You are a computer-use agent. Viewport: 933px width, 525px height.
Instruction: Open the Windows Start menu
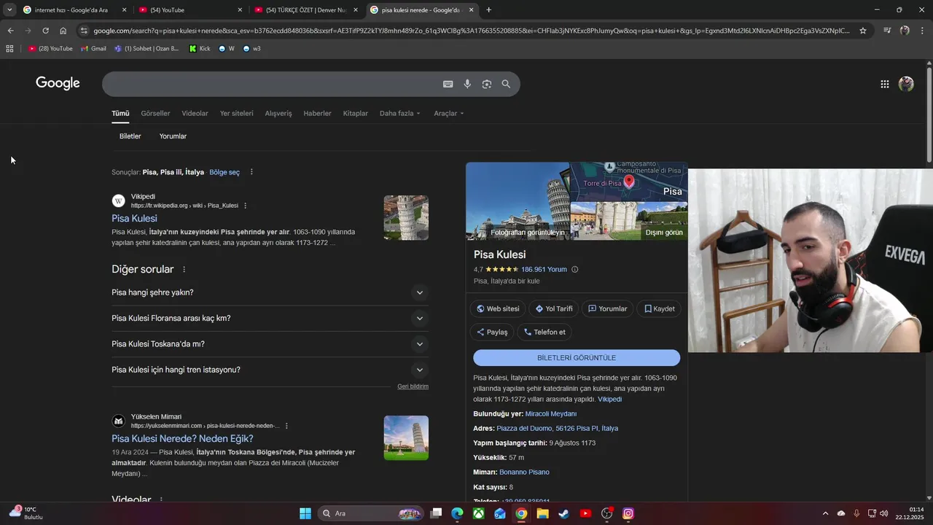click(305, 513)
